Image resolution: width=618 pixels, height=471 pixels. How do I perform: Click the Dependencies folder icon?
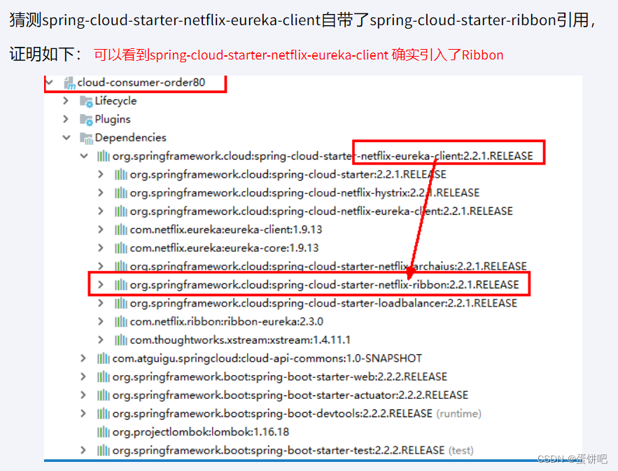(86, 139)
